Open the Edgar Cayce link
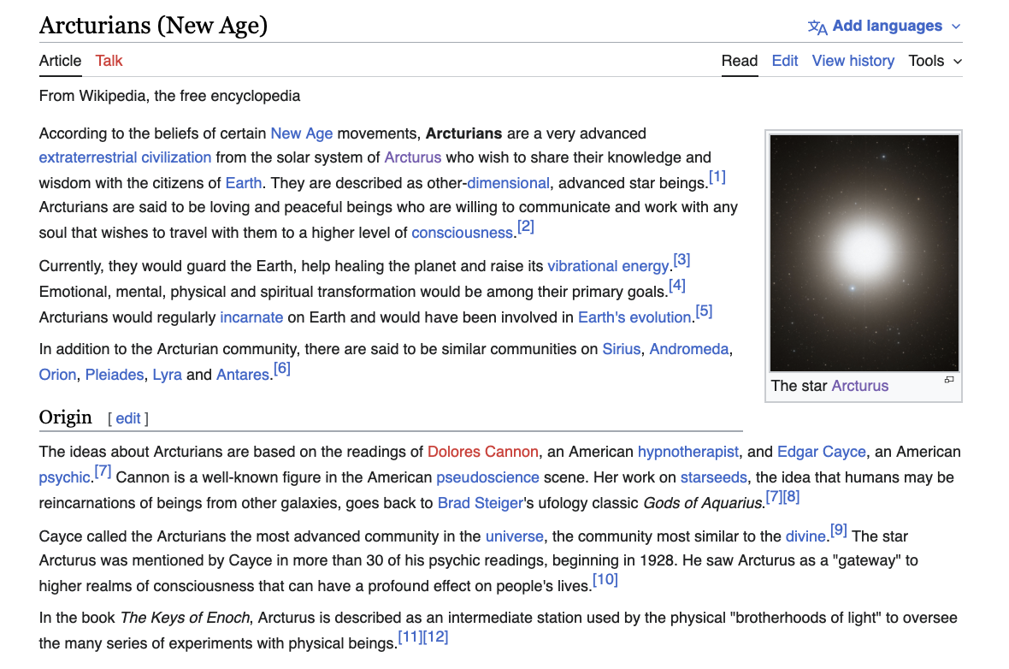1009x669 pixels. (x=822, y=452)
